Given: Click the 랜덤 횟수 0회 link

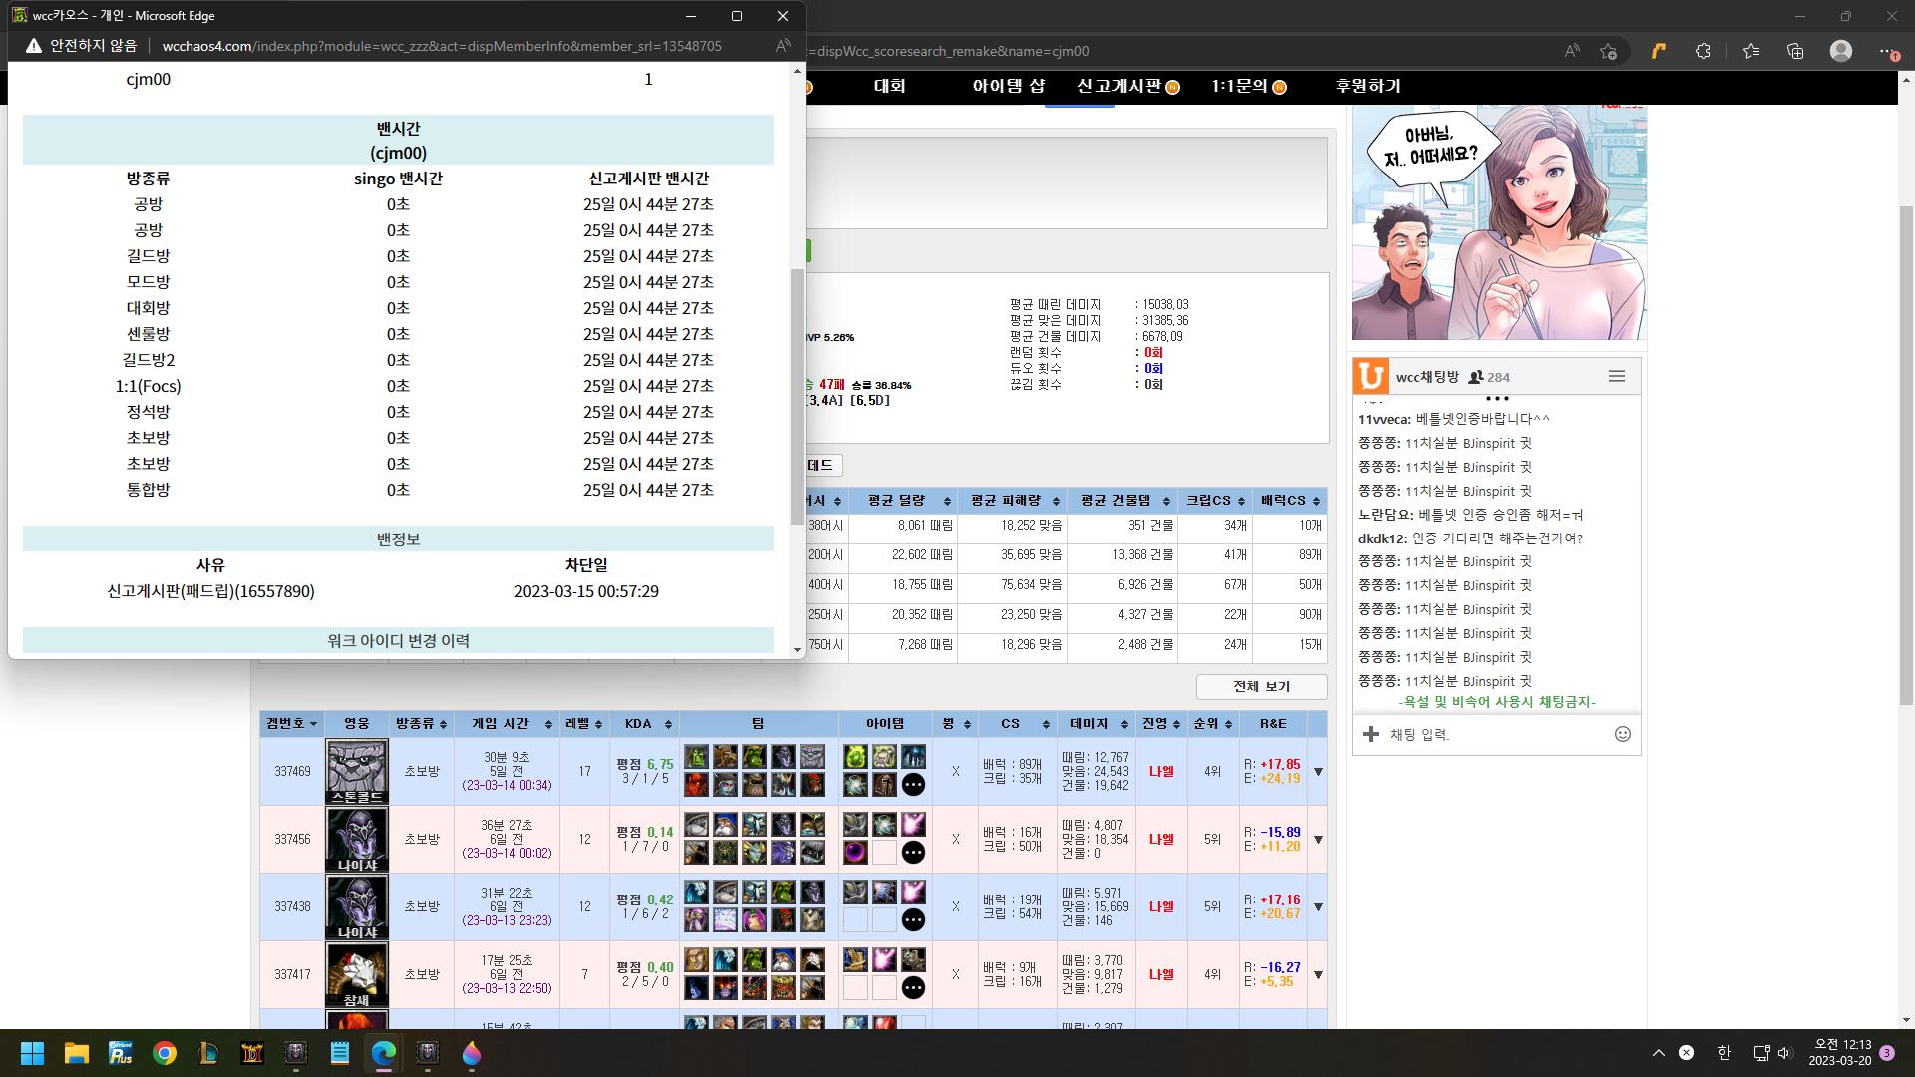Looking at the screenshot, I should [x=1153, y=352].
